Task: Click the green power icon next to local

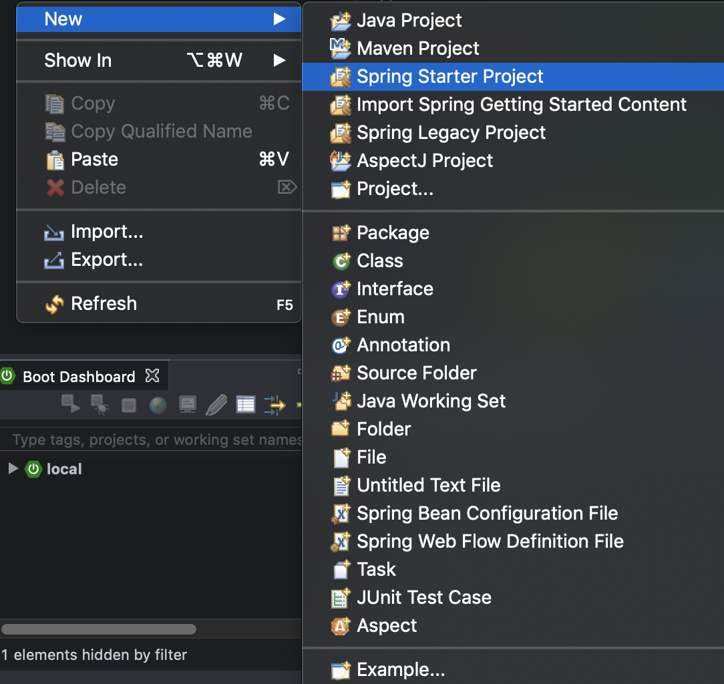Action: [x=33, y=469]
